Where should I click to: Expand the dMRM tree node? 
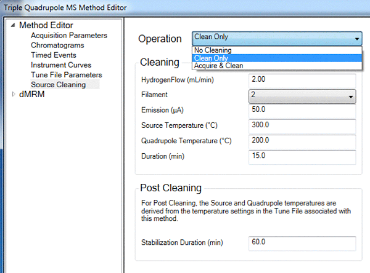coord(13,94)
